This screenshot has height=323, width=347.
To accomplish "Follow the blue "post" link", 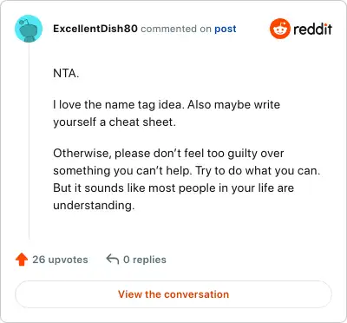I will click(226, 29).
